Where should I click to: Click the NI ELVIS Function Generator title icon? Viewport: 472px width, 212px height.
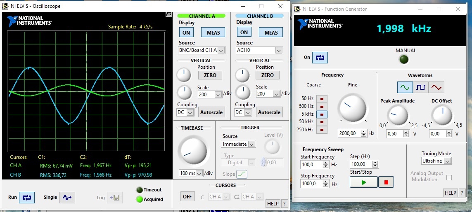coord(297,9)
